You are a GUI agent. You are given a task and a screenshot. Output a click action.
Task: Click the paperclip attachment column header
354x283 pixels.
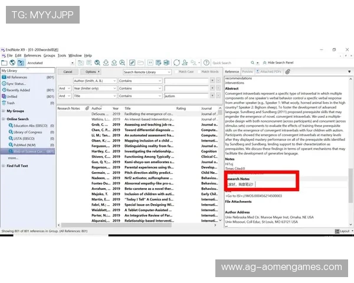point(87,108)
